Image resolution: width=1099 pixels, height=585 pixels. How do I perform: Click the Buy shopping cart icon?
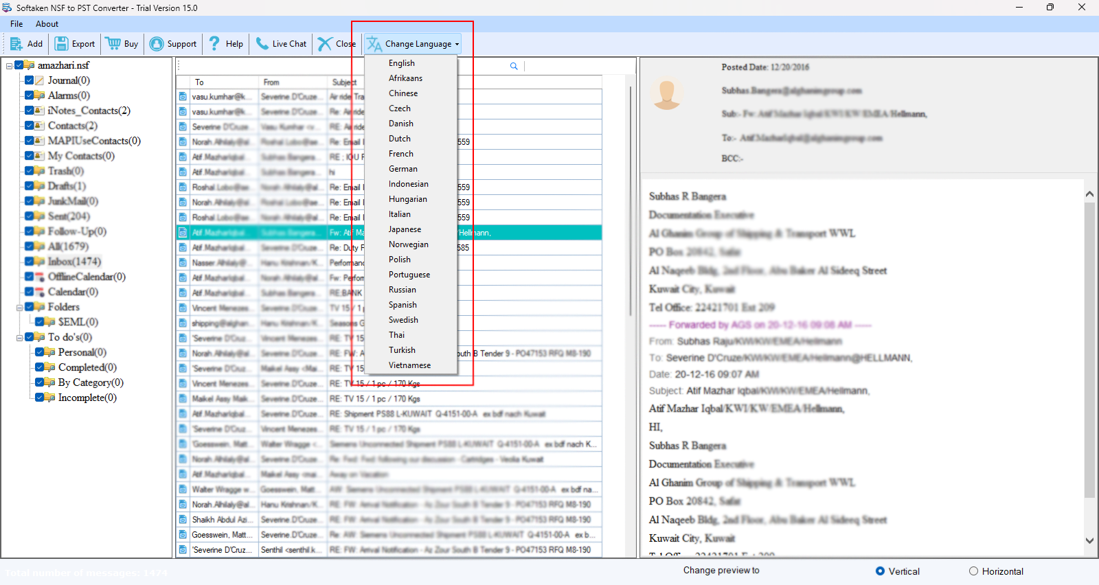[x=113, y=44]
